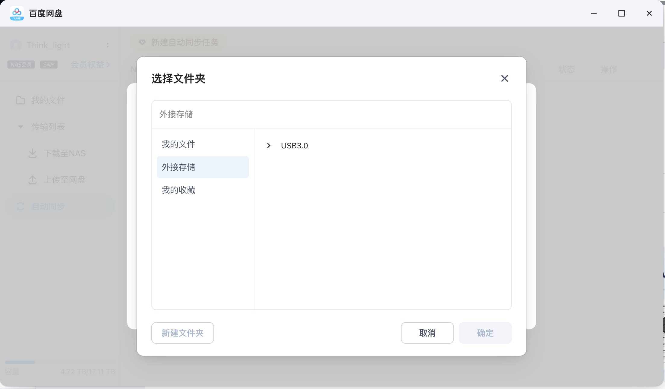Click the 外接存储 path field
Screen dimensions: 665x389
click(331, 114)
